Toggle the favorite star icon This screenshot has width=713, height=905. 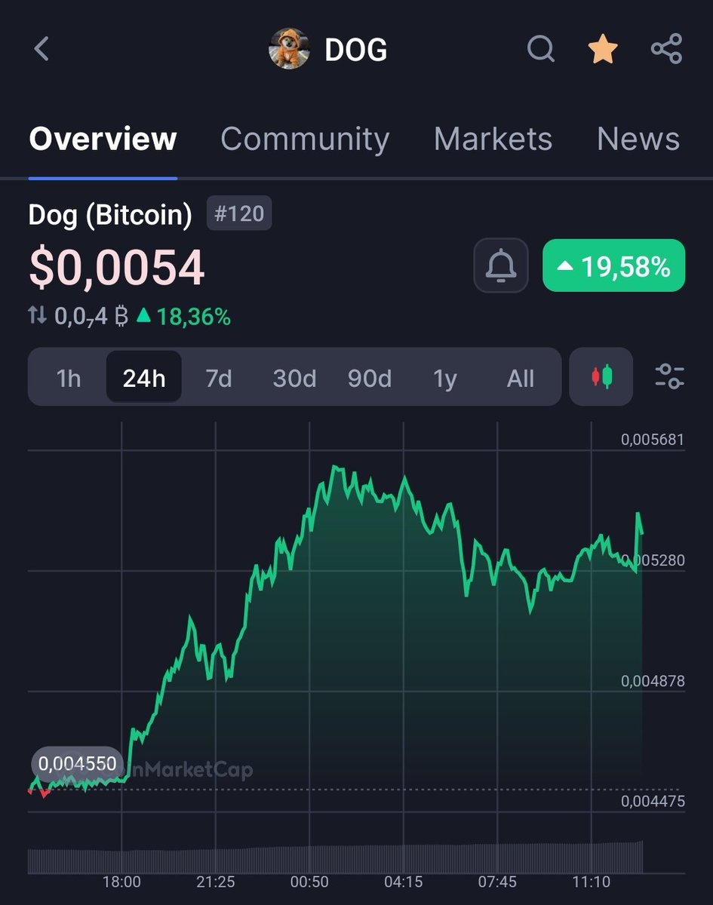603,50
